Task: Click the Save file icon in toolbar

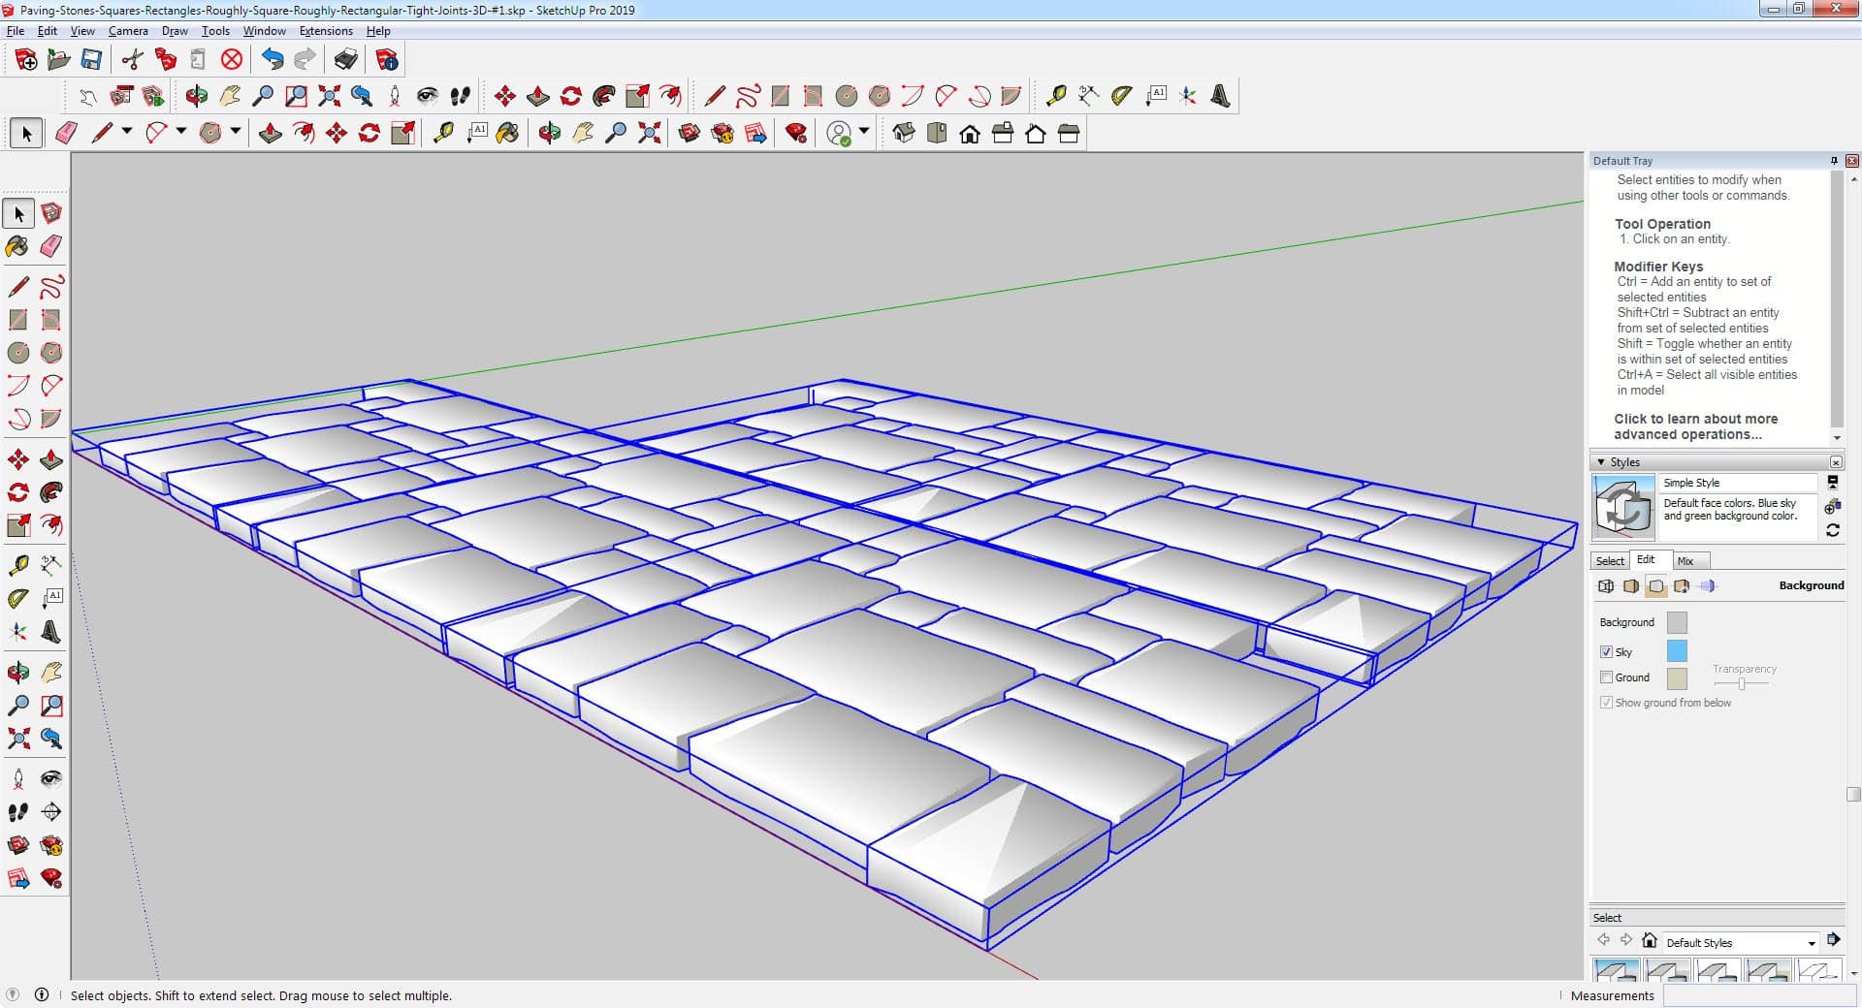Action: click(x=91, y=60)
